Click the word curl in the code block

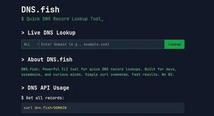(x=28, y=108)
